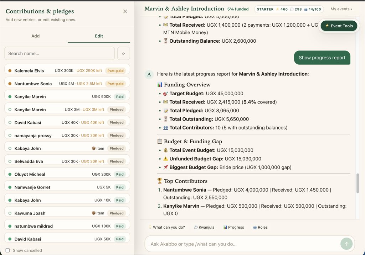
Task: Switch to the Edit tab
Action: [99, 36]
